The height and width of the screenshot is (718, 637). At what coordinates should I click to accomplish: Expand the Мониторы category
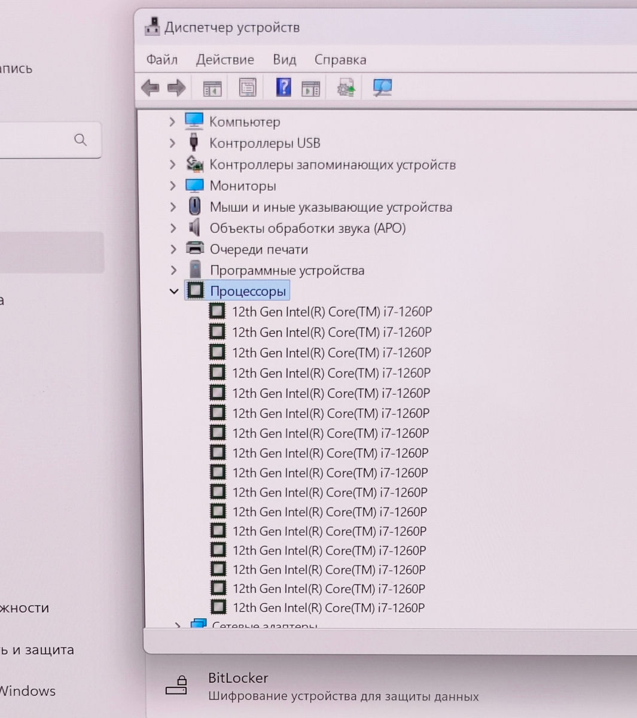(173, 186)
